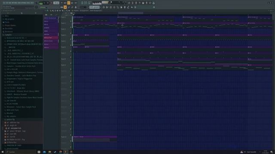Viewport: 275px width, 154px height.
Task: Open the Ghosthack Ultimate Vocal Library folder
Action: click(23, 91)
